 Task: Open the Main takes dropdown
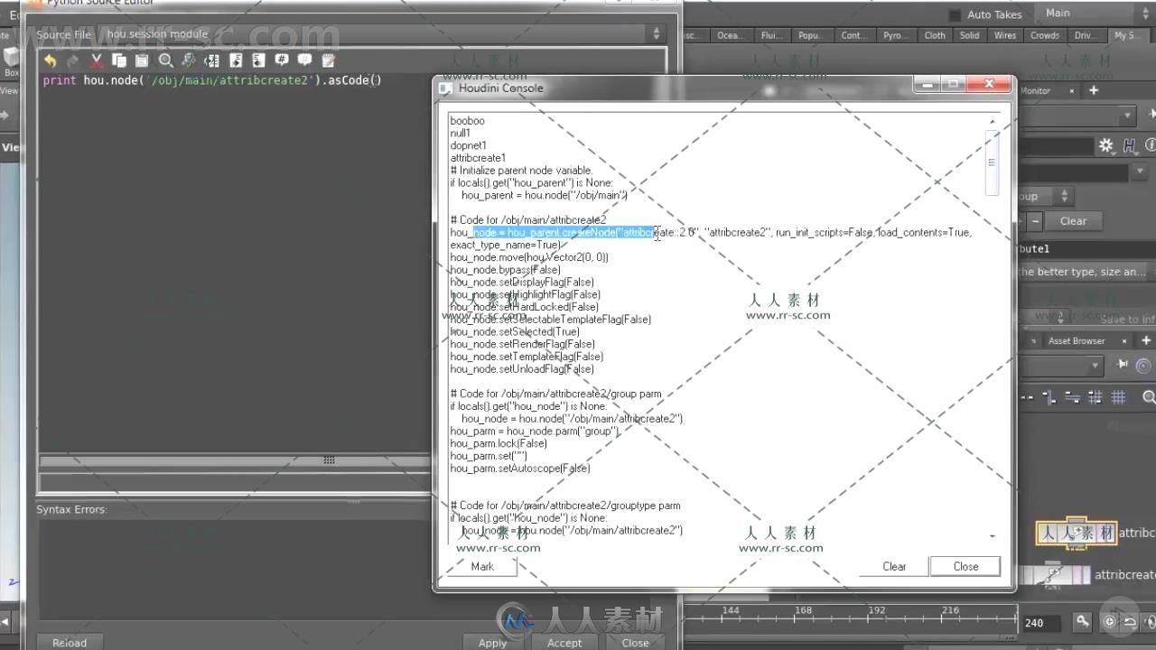[x=1093, y=14]
